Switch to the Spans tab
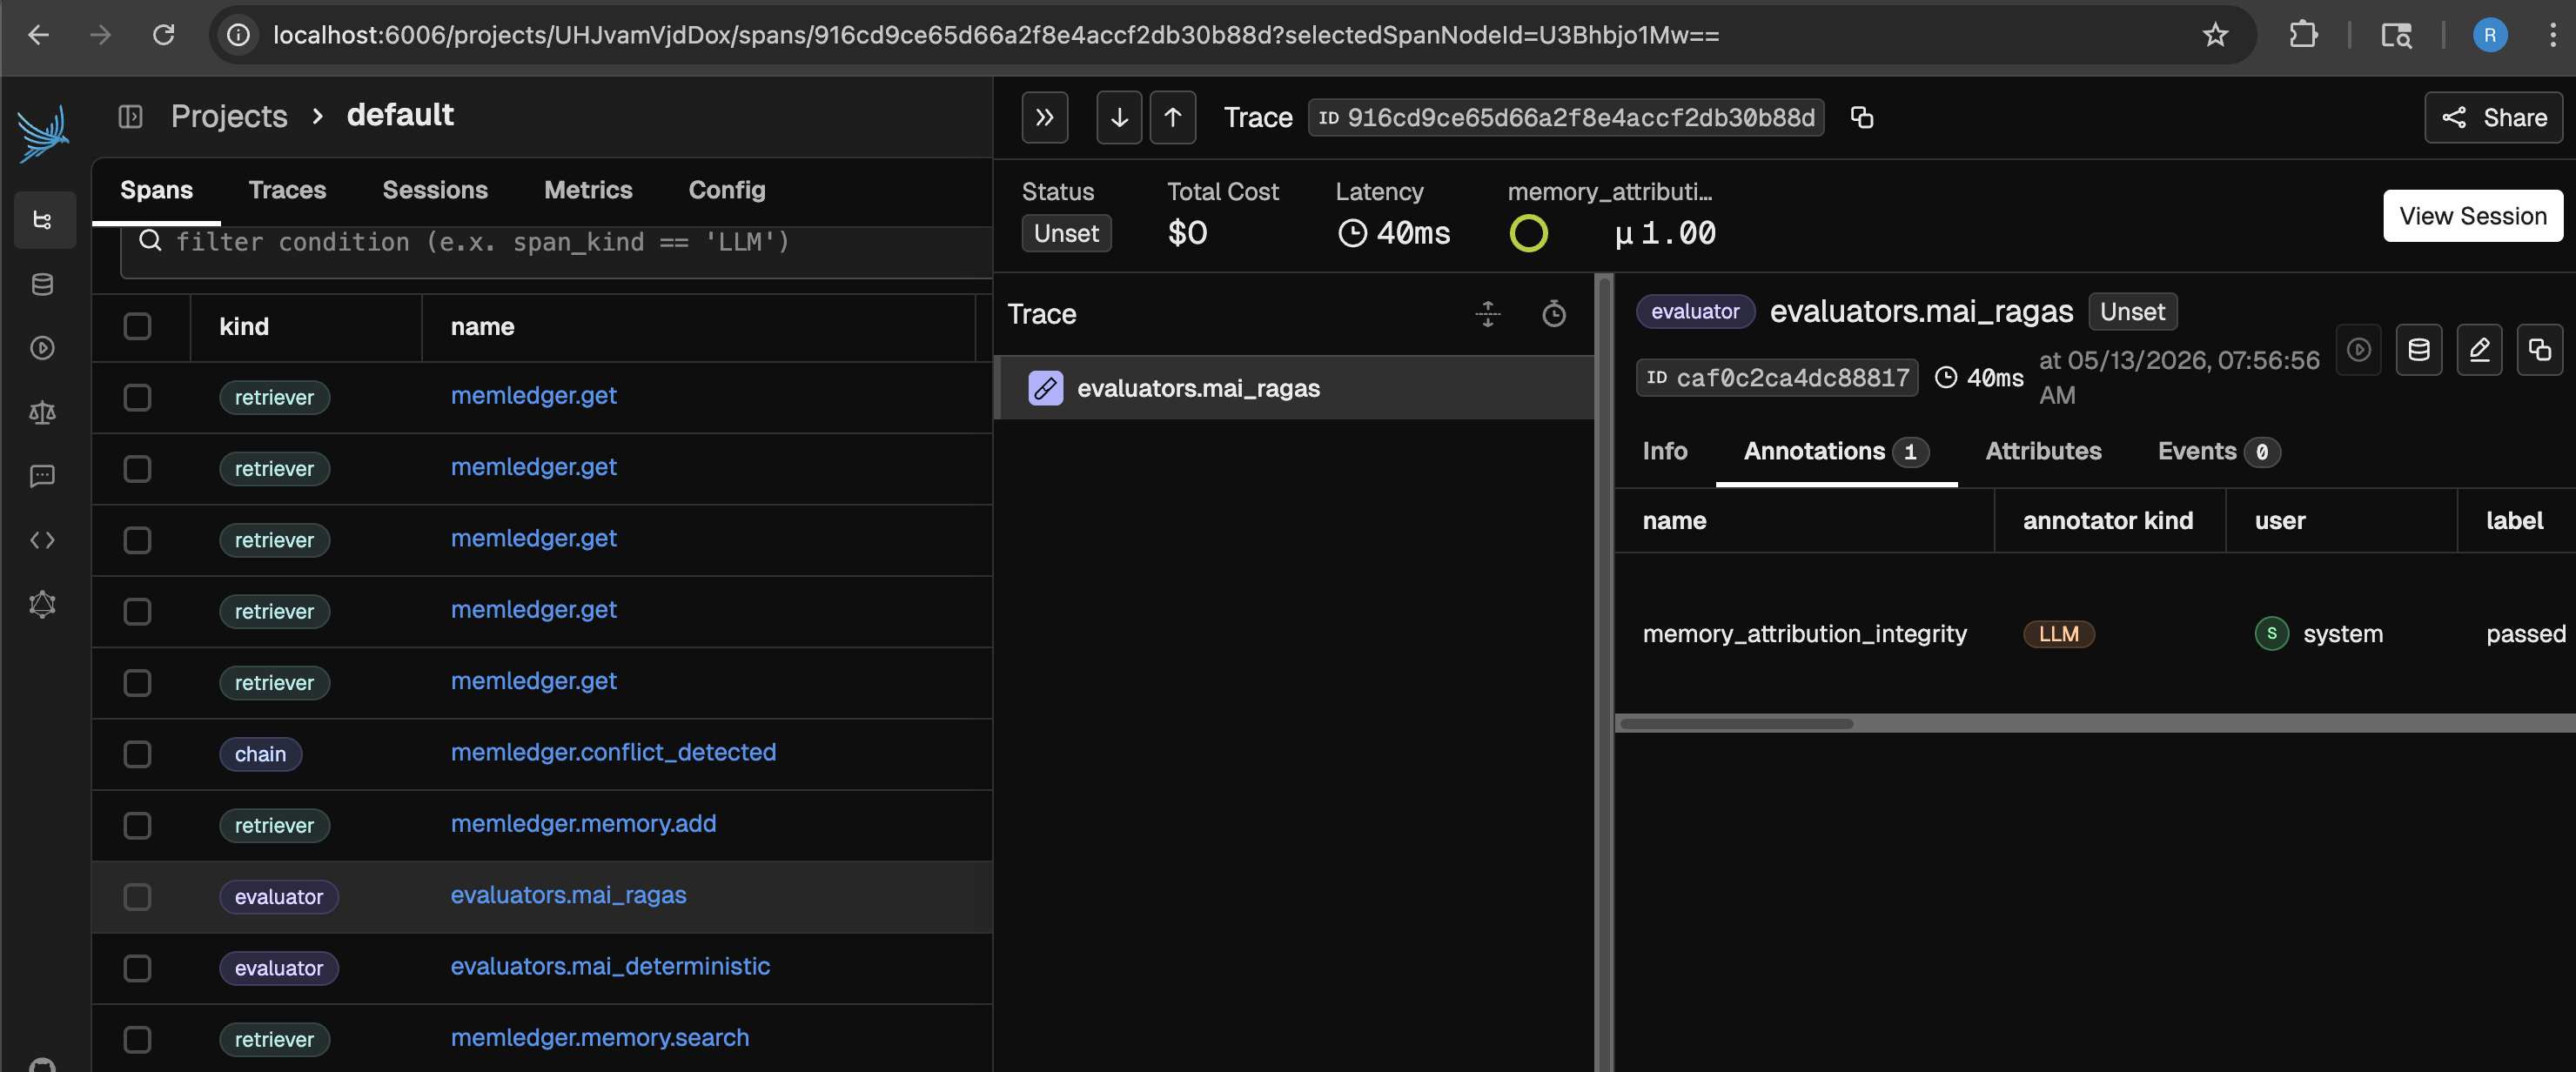The height and width of the screenshot is (1072, 2576). tap(156, 190)
